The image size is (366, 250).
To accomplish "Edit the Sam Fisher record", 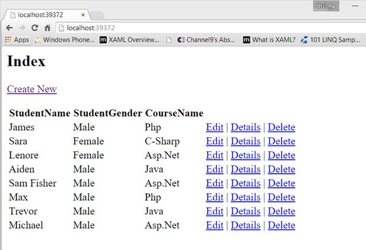I will (215, 184).
